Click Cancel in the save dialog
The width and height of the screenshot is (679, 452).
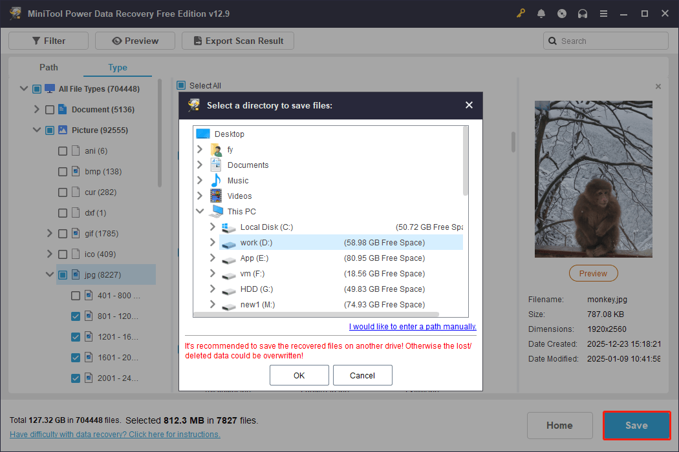(362, 375)
